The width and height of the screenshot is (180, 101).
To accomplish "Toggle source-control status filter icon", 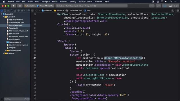I will (28, 99).
